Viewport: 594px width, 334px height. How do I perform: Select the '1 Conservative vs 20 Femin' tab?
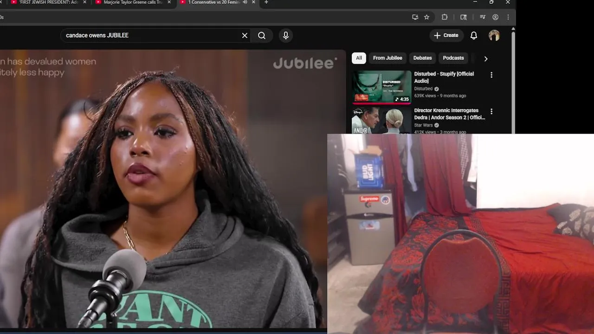point(217,2)
